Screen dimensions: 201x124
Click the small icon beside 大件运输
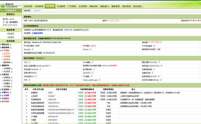point(11,86)
